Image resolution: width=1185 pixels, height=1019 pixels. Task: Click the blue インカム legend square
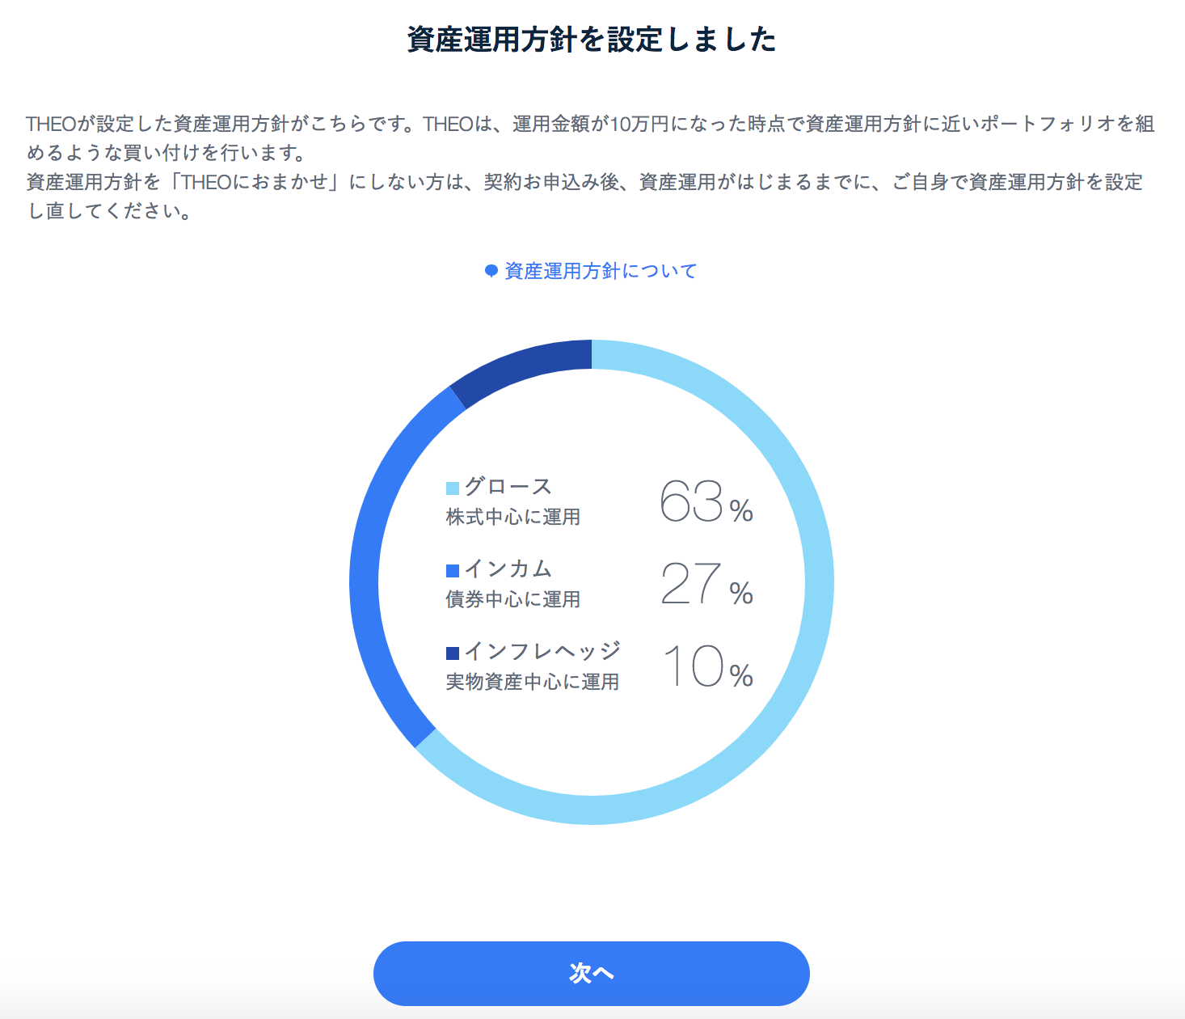pos(453,570)
